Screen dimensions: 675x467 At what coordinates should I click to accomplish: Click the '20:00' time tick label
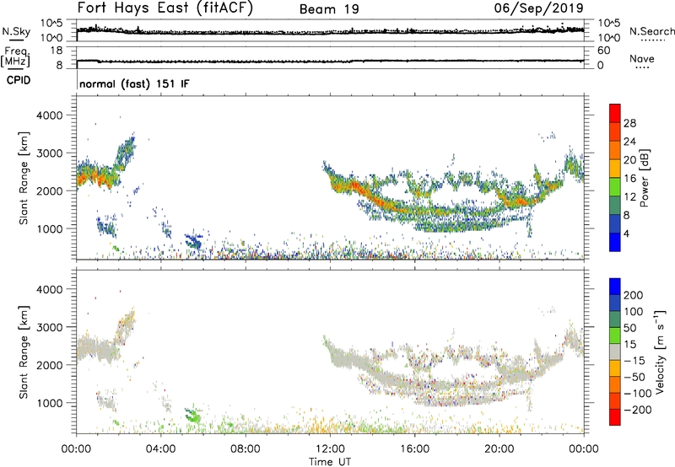(499, 449)
